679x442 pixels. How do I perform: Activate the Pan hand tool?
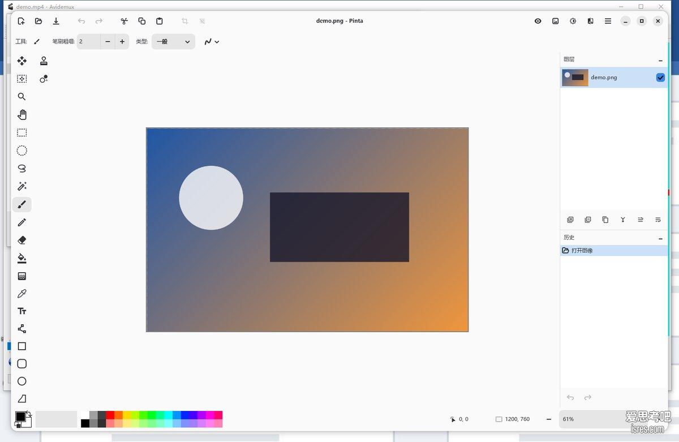point(22,115)
